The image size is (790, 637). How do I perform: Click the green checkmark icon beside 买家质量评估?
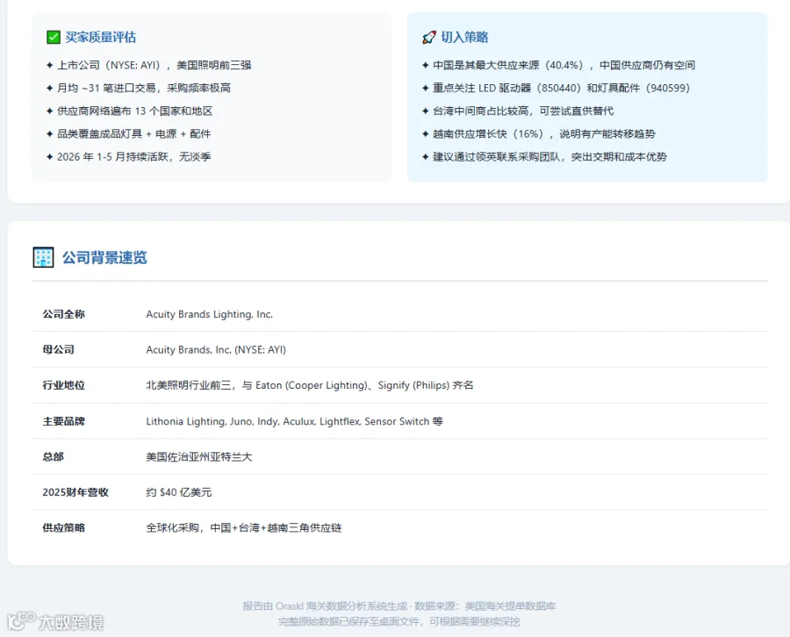[54, 37]
